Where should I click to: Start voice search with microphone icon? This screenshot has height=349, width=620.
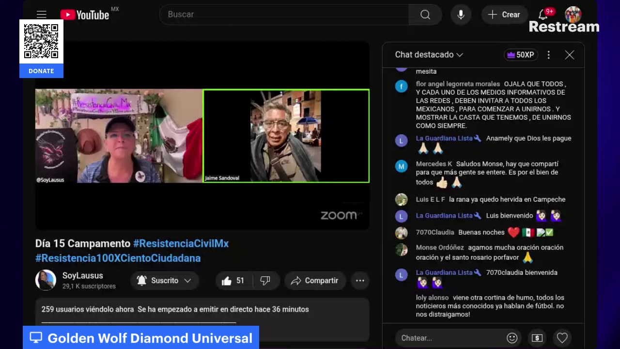point(461,15)
